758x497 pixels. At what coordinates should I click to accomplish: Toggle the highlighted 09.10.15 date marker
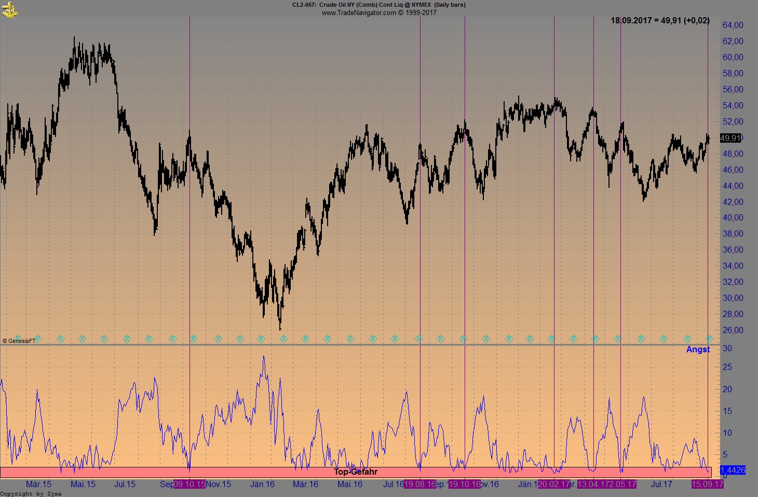tap(189, 484)
